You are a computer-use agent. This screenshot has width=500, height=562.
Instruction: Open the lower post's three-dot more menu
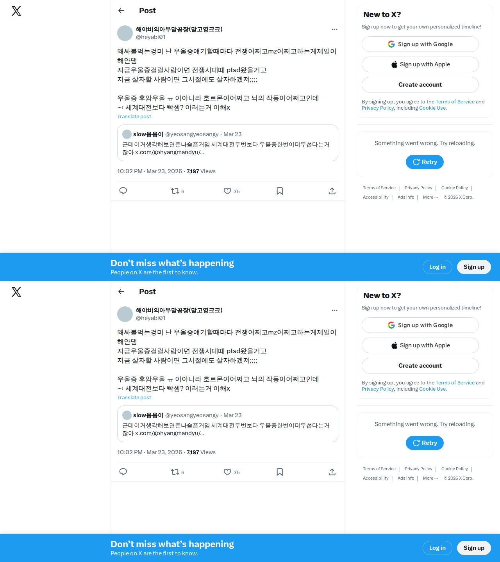click(334, 310)
